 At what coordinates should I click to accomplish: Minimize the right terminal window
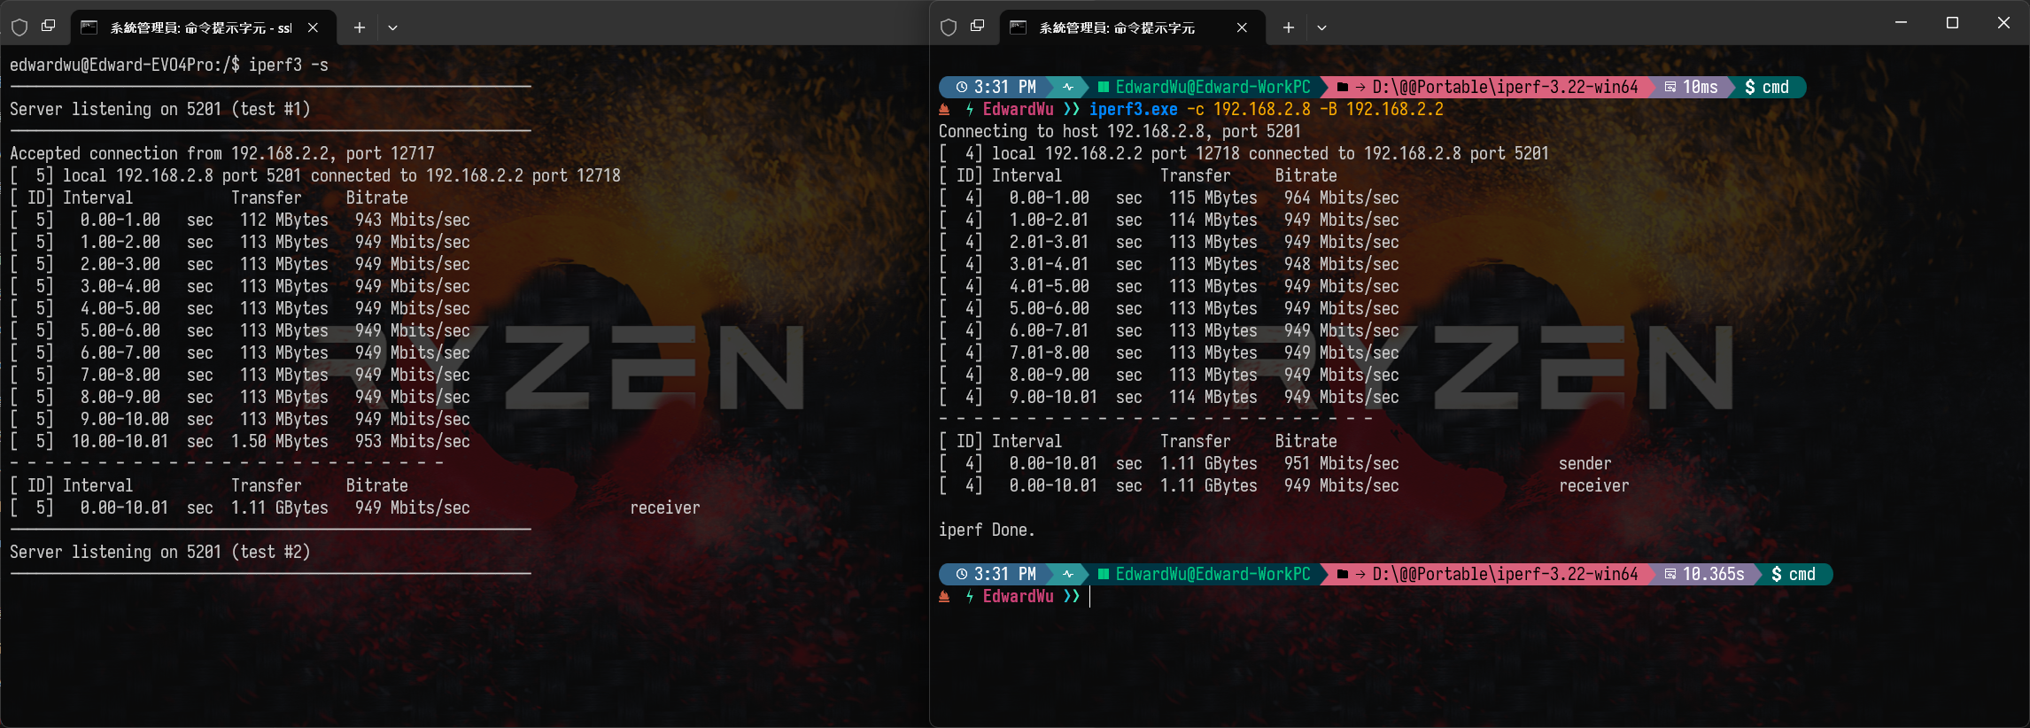(x=1901, y=22)
